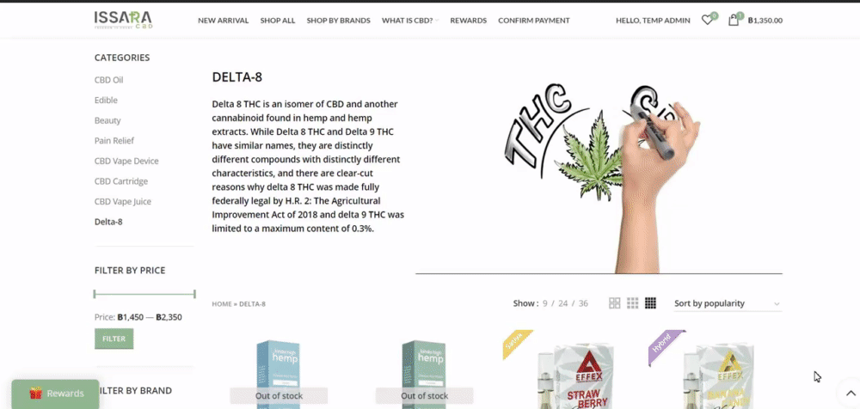Click the Issara CBD logo

pos(123,20)
